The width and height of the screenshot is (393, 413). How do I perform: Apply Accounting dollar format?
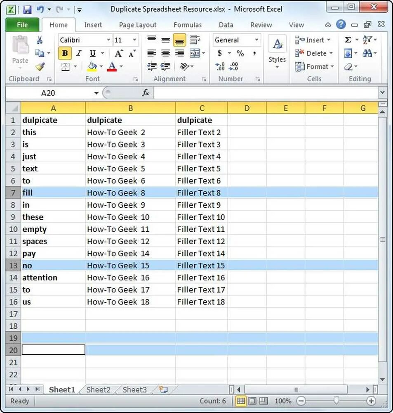[220, 53]
